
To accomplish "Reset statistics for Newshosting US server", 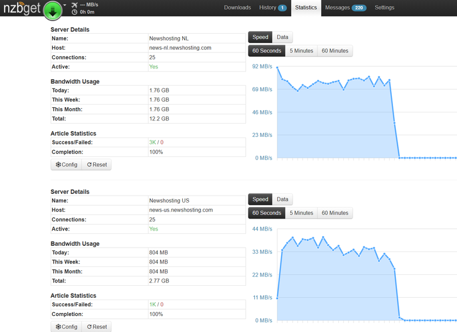I will 96,327.
